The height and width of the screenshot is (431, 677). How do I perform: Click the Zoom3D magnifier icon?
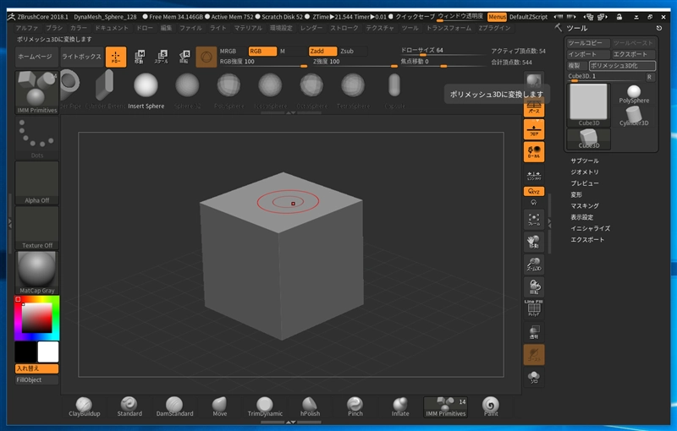(534, 265)
